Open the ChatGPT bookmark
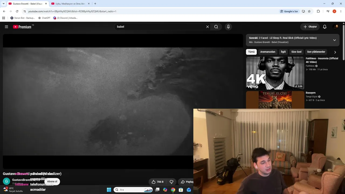The image size is (345, 194). click(x=44, y=18)
